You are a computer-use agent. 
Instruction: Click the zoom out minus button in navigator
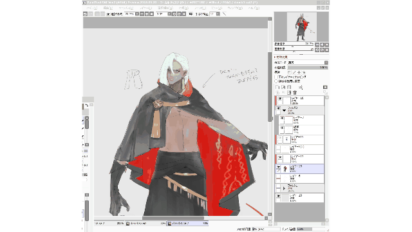[x=317, y=44]
